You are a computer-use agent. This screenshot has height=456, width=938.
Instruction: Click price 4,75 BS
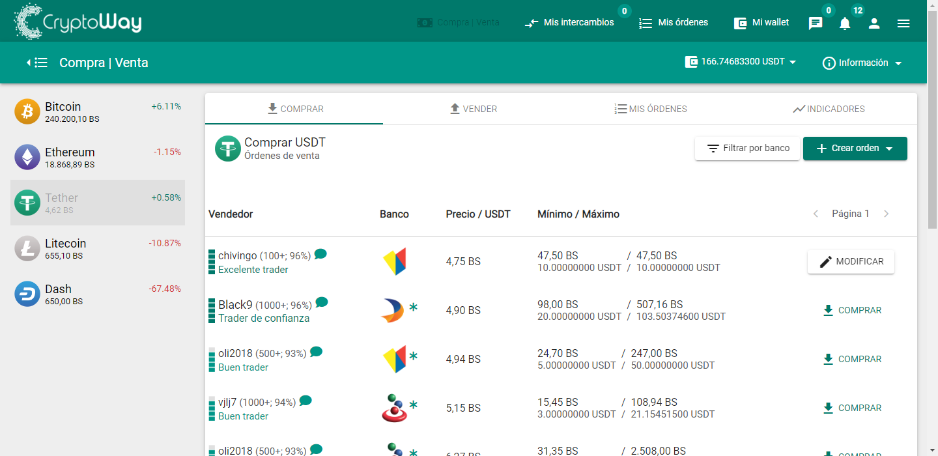[x=463, y=262]
